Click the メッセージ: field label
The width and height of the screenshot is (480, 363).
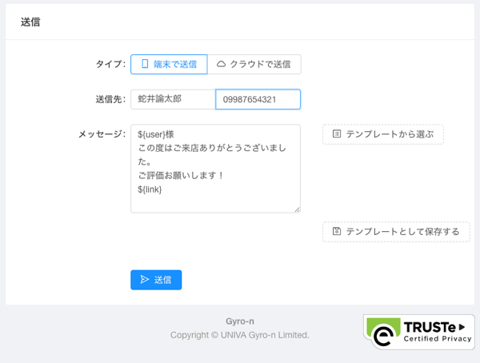click(102, 134)
